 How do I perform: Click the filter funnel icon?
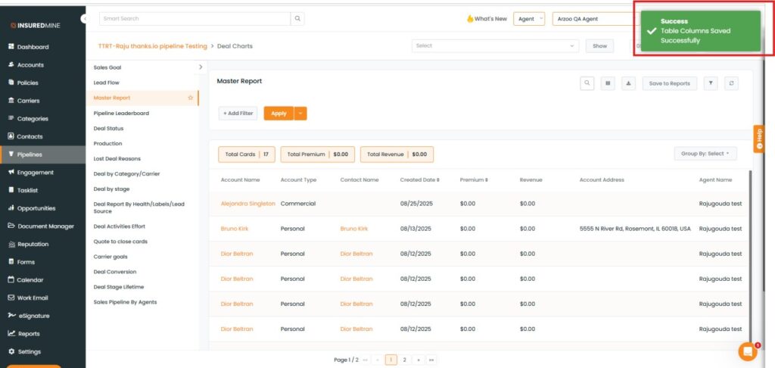point(711,83)
